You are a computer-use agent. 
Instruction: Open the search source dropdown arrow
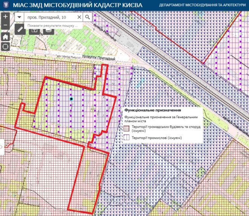19,18
